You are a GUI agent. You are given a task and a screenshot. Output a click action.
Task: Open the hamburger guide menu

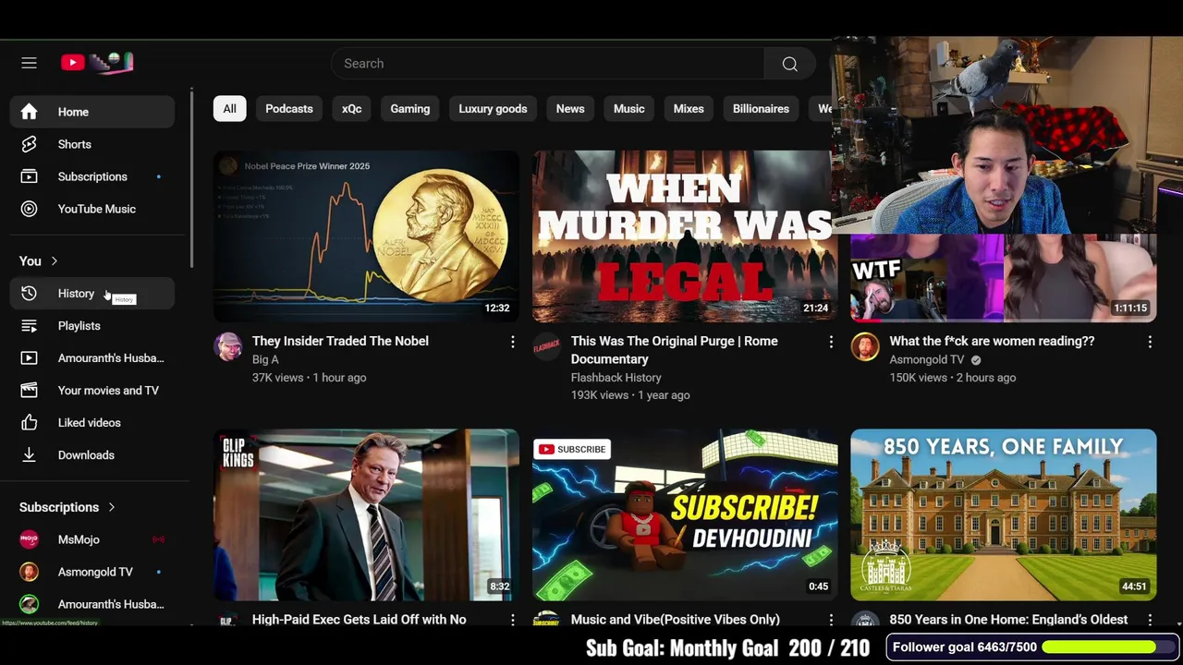pyautogui.click(x=29, y=63)
